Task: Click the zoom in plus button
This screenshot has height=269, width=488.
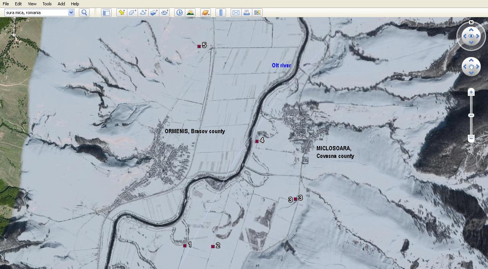Action: [471, 92]
